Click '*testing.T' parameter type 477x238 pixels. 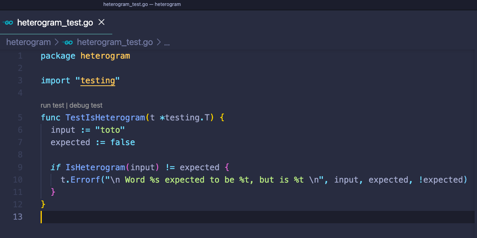coord(185,118)
